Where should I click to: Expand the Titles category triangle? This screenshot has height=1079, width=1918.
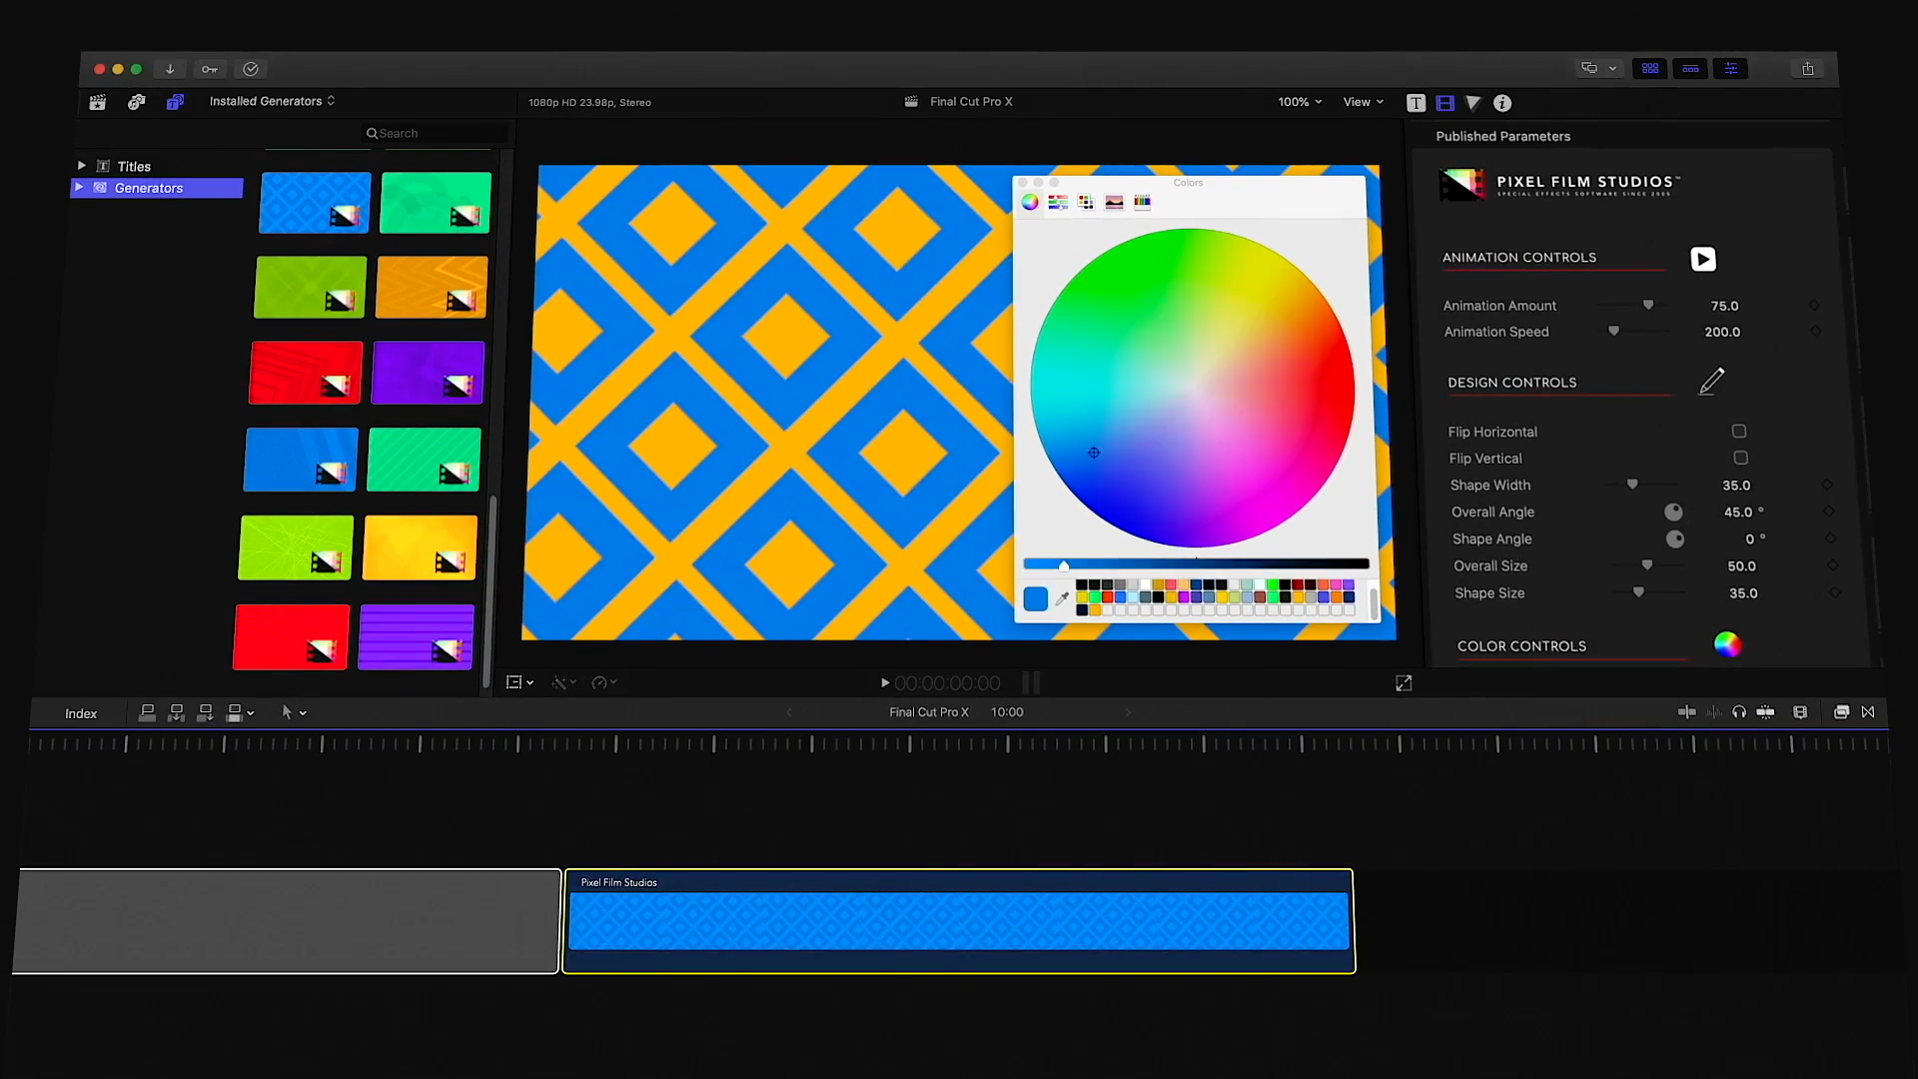[x=81, y=166]
